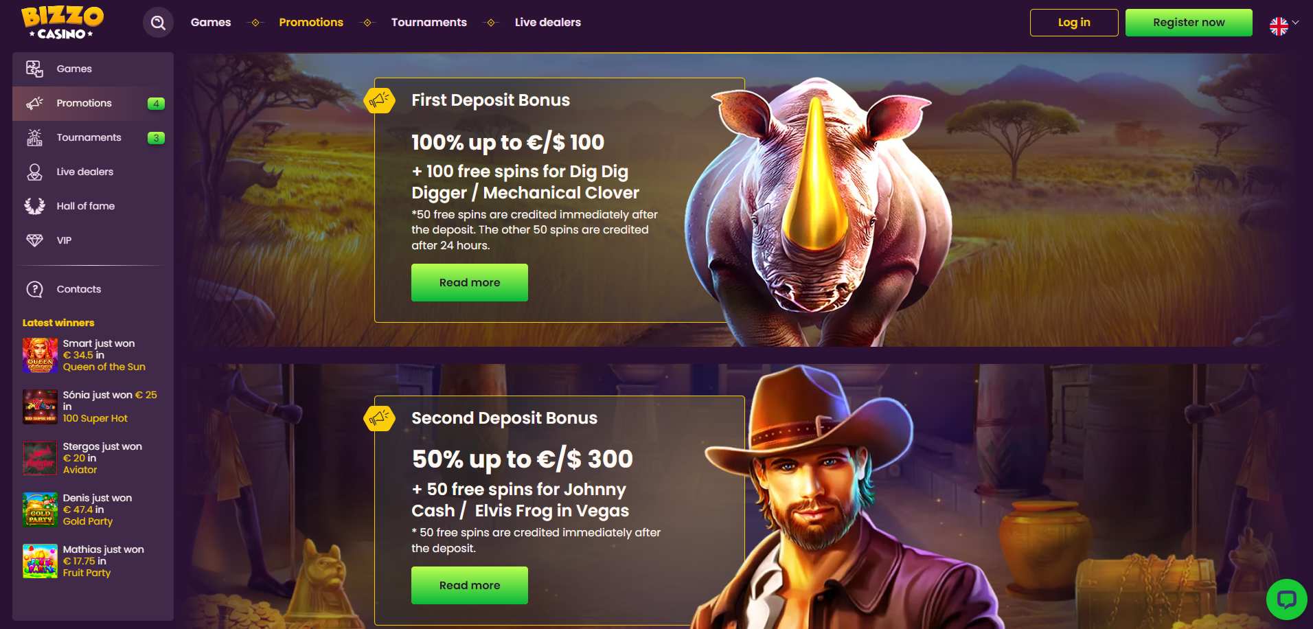The height and width of the screenshot is (629, 1313).
Task: Click the Games sidebar icon
Action: [x=35, y=69]
